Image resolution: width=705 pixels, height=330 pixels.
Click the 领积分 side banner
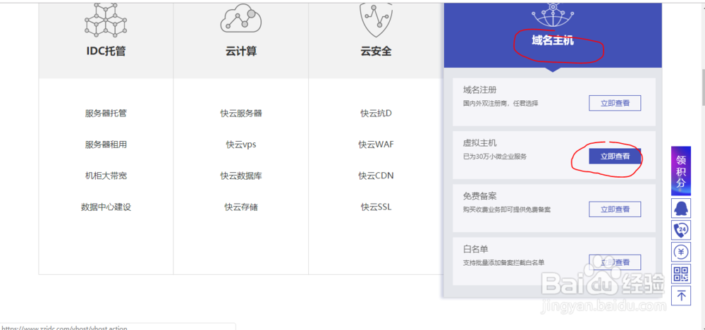[x=681, y=171]
